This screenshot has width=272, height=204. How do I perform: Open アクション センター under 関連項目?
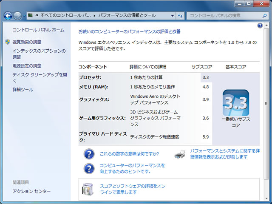pos(31,192)
